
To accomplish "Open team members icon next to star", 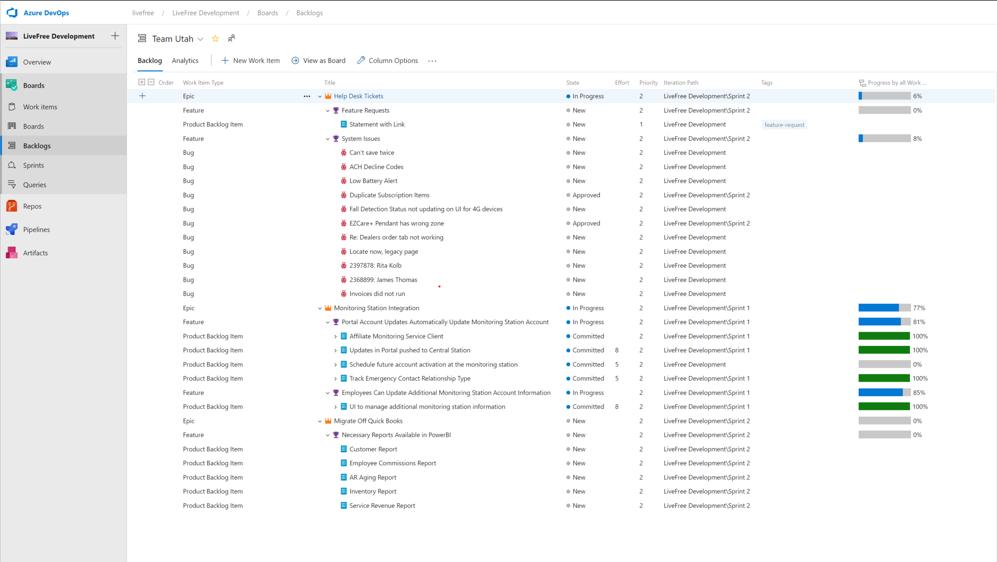I will [x=231, y=39].
